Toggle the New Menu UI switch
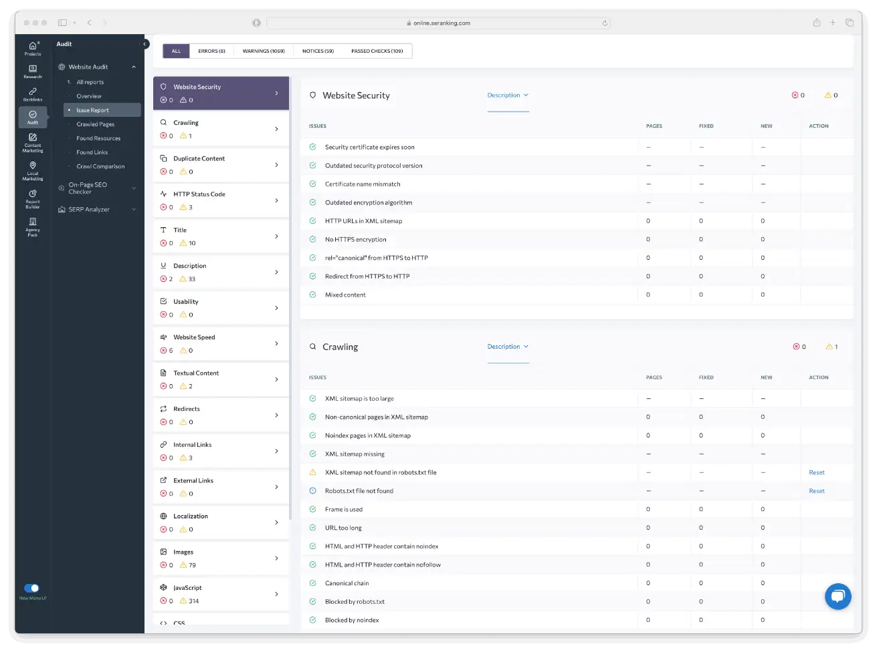The image size is (877, 652). pos(31,588)
